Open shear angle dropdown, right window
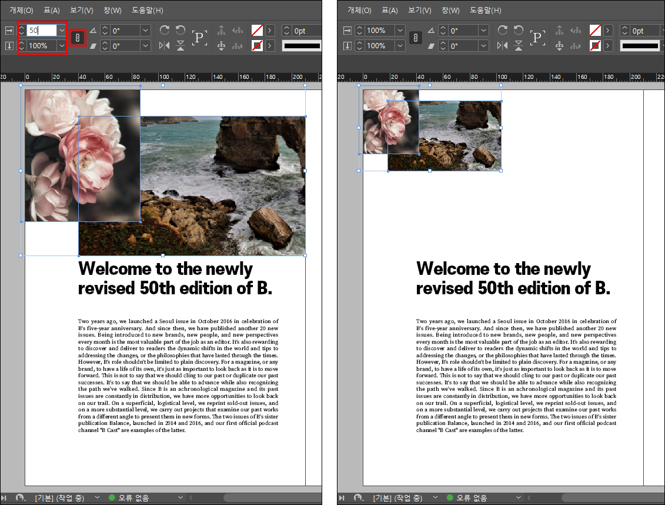The width and height of the screenshot is (665, 505). click(483, 46)
